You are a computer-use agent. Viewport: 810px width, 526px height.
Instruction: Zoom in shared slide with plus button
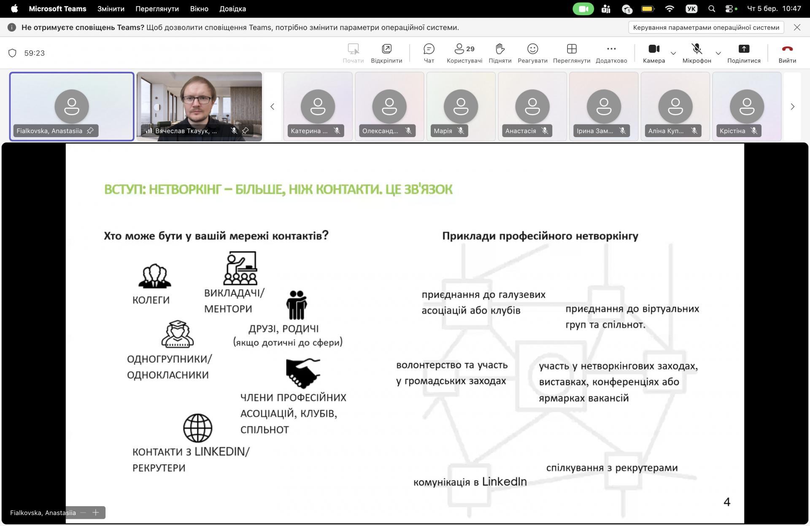click(96, 513)
